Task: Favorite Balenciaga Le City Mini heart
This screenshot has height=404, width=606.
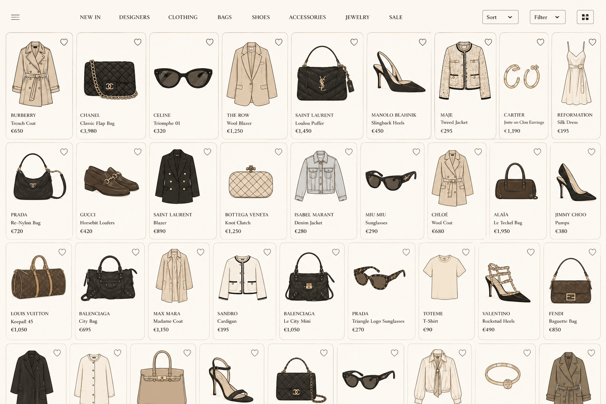Action: click(x=336, y=252)
